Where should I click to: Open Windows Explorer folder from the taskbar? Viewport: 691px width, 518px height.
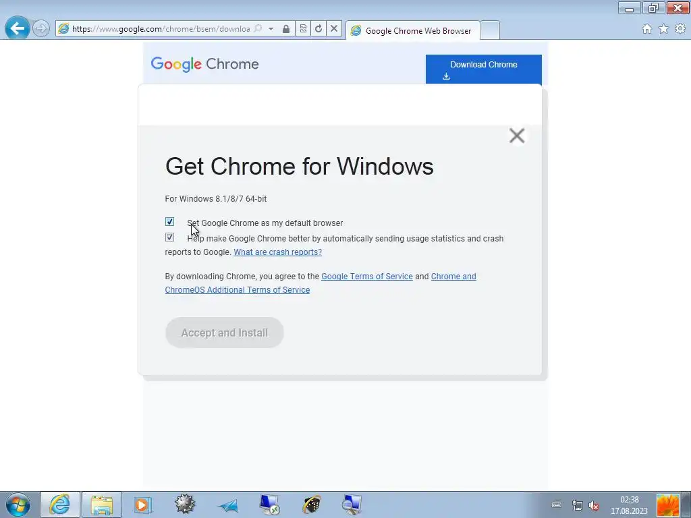pyautogui.click(x=102, y=505)
